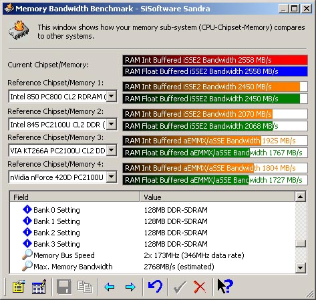The width and height of the screenshot is (316, 300).
Task: Click the gray checkmark OK icon
Action: (x=180, y=287)
